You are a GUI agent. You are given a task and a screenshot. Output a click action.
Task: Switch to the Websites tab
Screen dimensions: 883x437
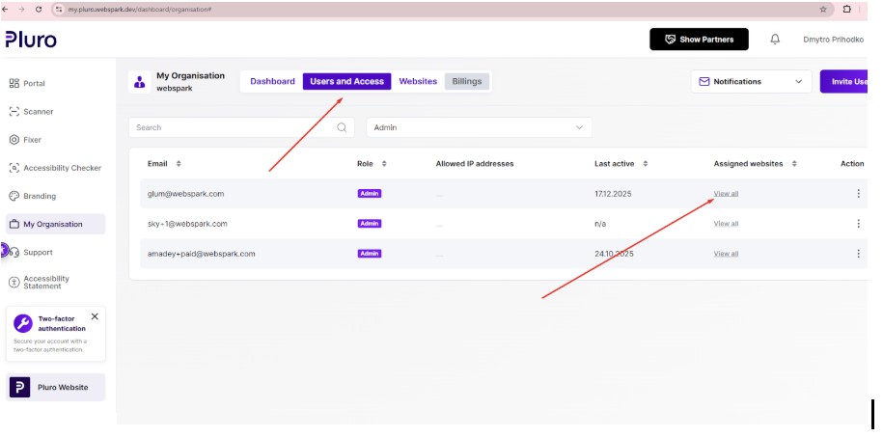point(418,81)
